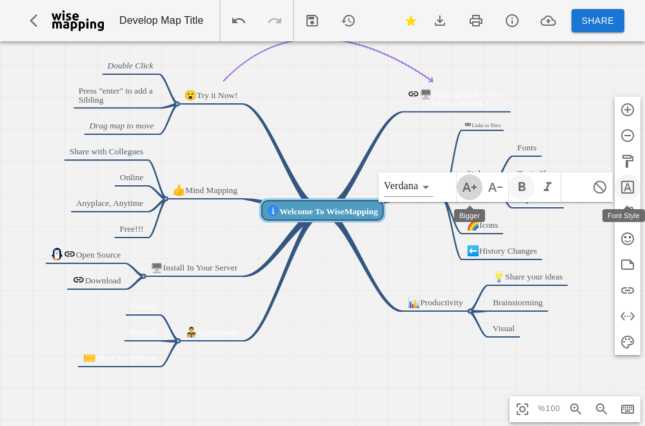
Task: Export the map with the download icon
Action: pyautogui.click(x=440, y=21)
